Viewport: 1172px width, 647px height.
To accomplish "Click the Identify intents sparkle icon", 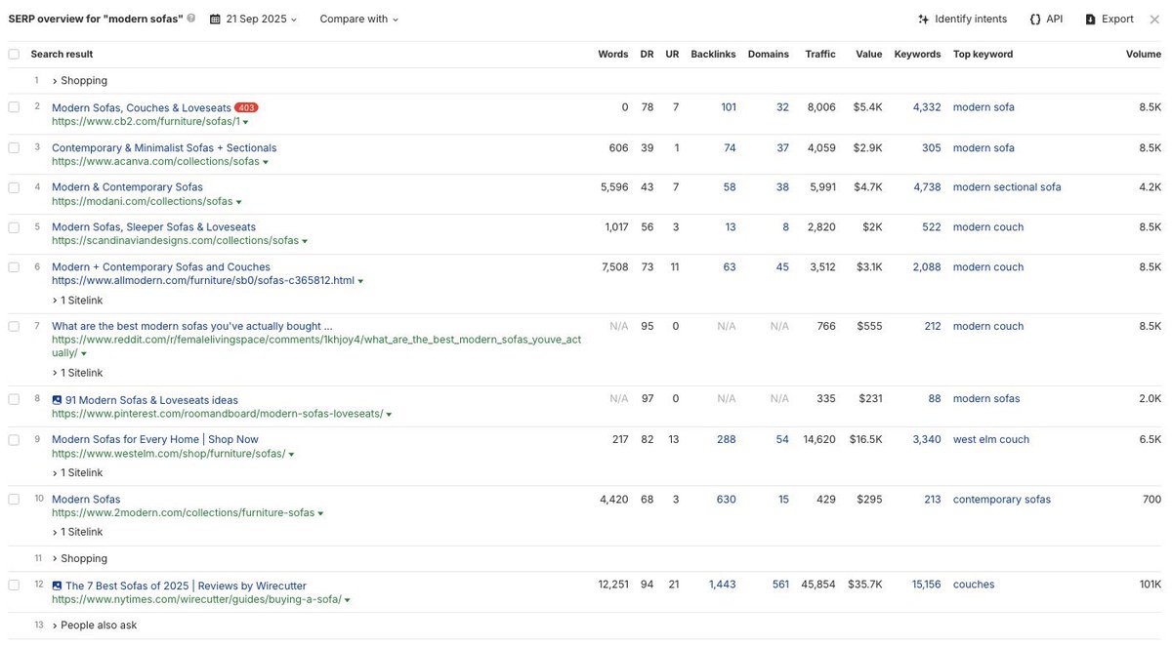I will click(924, 19).
